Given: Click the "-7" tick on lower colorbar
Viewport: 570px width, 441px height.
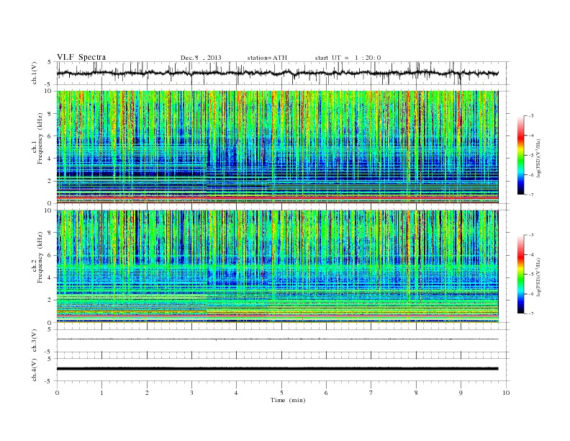Looking at the screenshot, I should click(530, 313).
